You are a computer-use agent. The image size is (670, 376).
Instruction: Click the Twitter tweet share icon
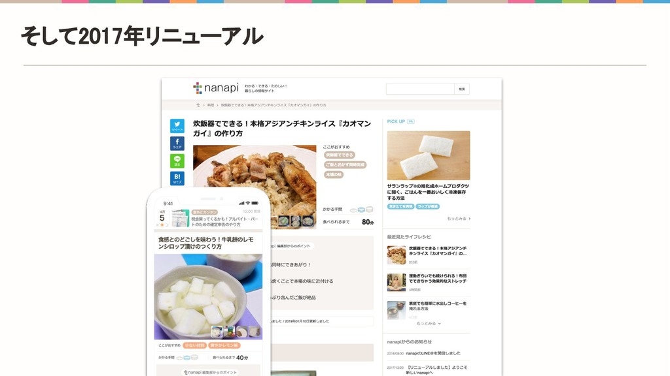tap(177, 126)
